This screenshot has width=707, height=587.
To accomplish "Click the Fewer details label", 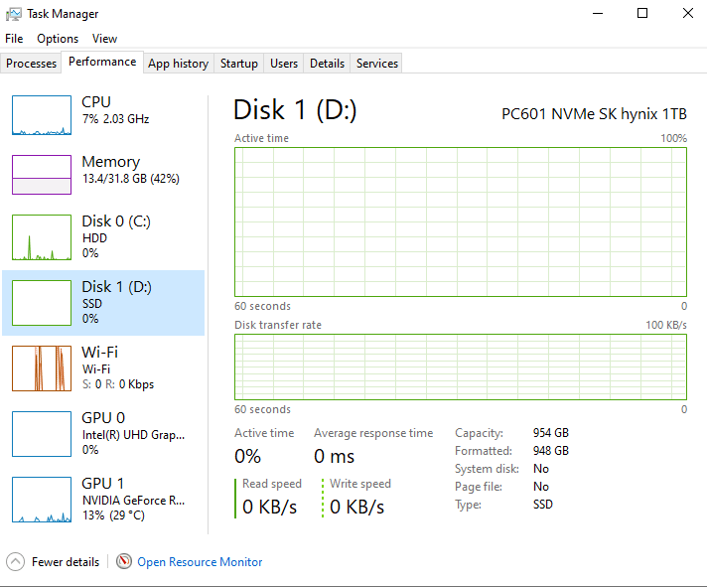I will (66, 562).
